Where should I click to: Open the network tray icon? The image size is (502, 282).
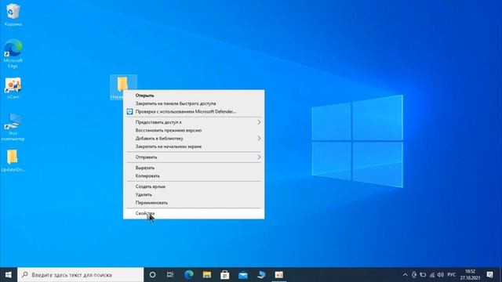(x=432, y=275)
